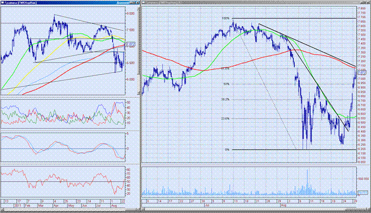Click the 6.500 price label in left chart
The width and height of the screenshot is (371, 213).
tap(131, 63)
